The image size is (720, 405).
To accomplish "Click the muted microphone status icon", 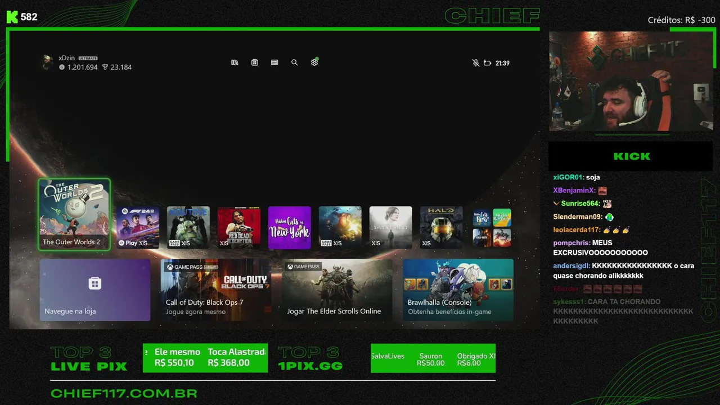I will (x=476, y=63).
